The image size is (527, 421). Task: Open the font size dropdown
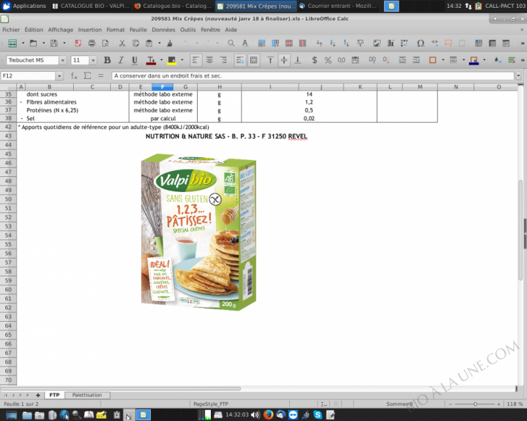click(x=93, y=61)
